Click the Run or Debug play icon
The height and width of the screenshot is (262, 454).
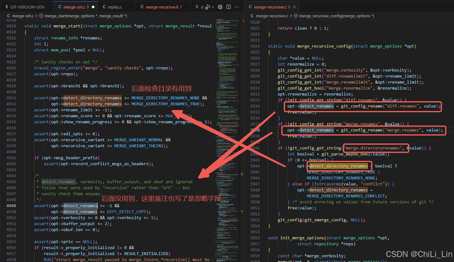pyautogui.click(x=208, y=7)
